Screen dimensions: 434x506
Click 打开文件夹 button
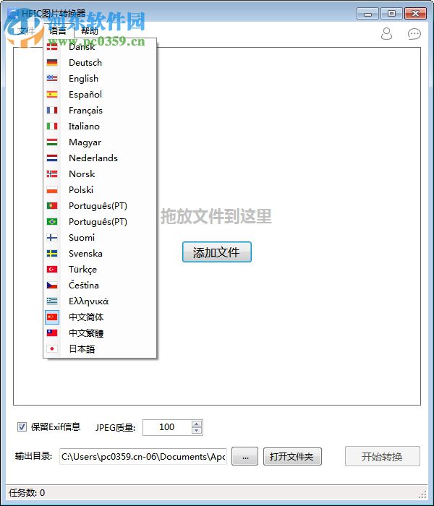[292, 457]
